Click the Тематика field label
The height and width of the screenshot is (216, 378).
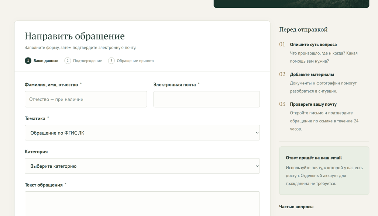[x=35, y=118]
